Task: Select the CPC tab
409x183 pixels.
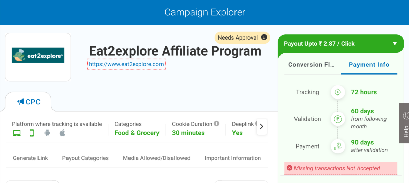Action: 29,102
